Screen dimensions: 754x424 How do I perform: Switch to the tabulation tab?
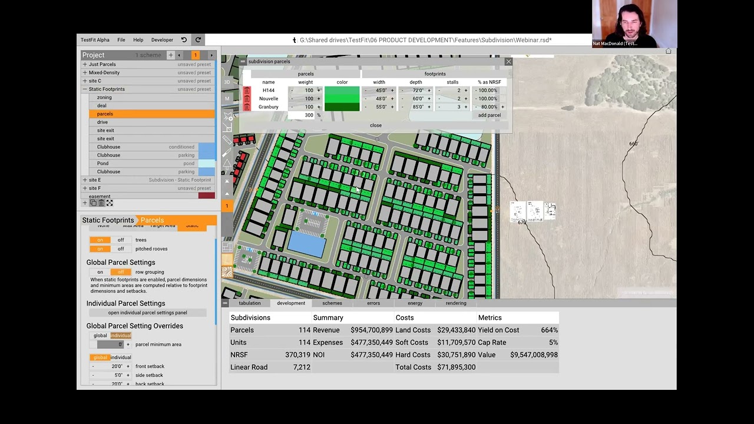click(250, 303)
